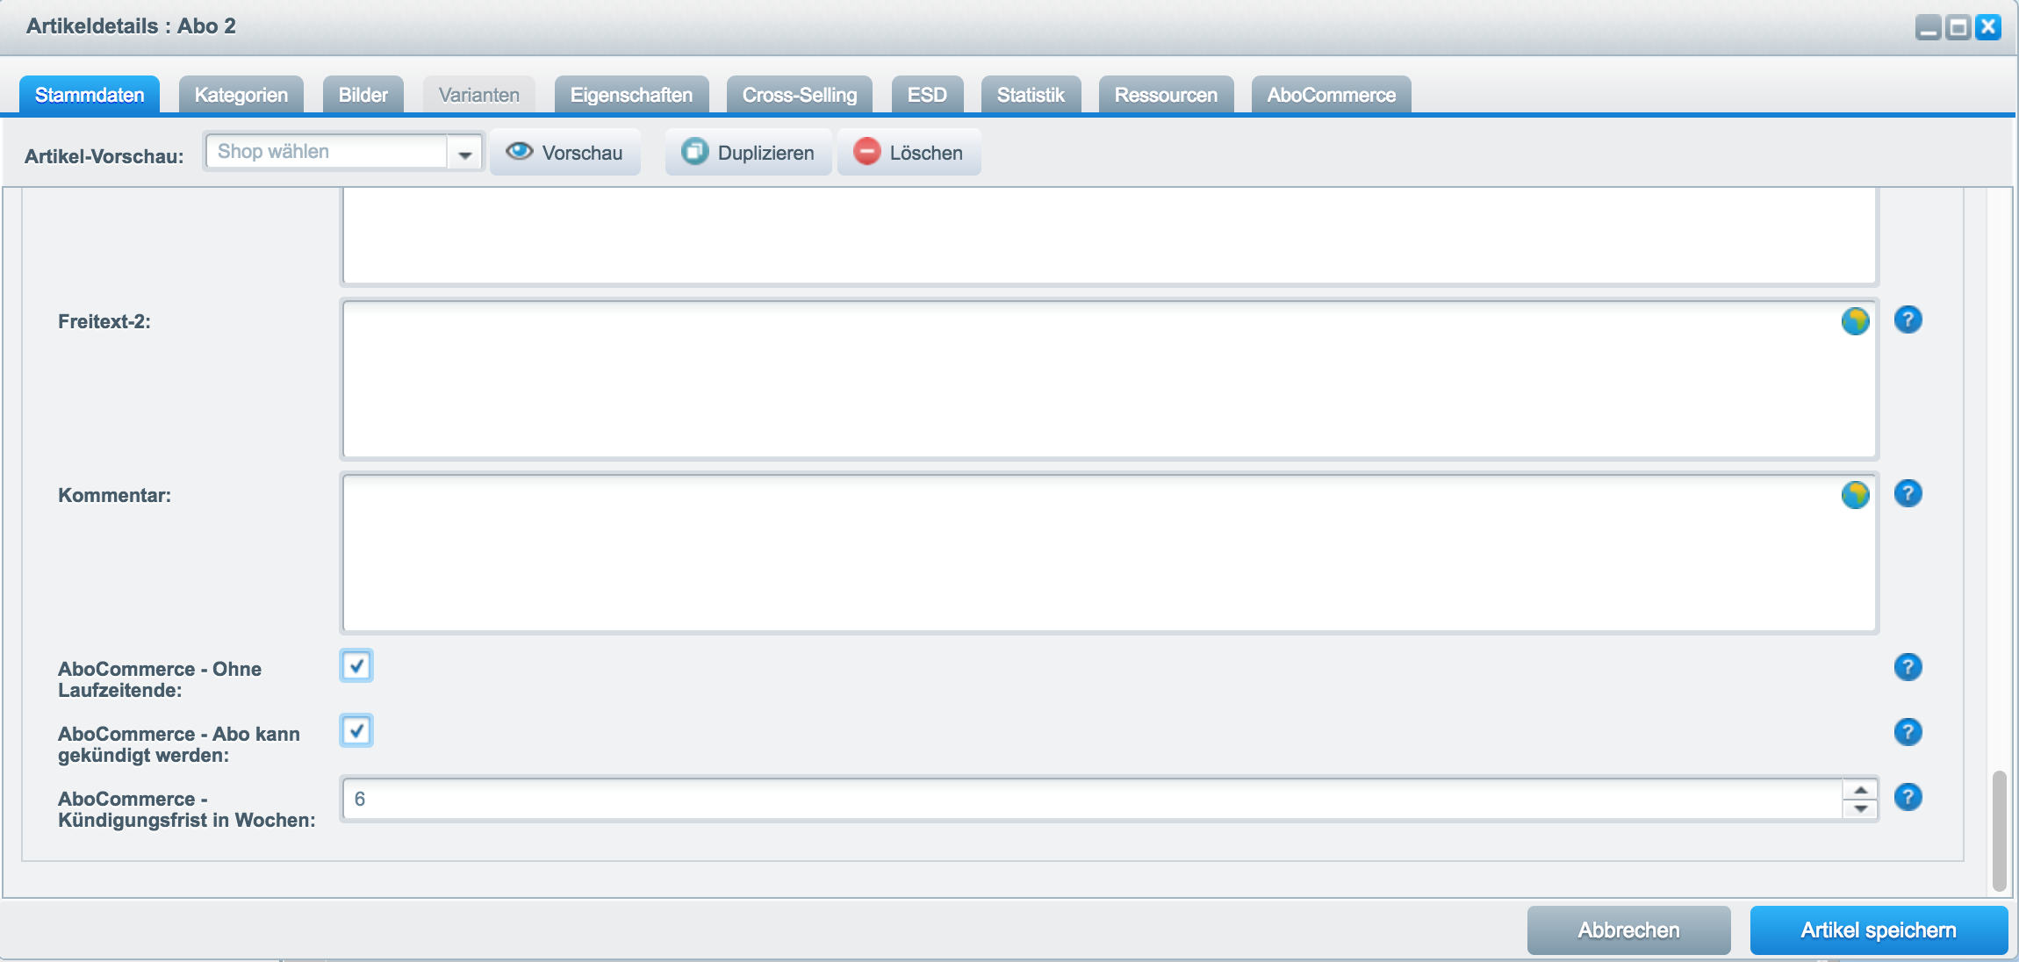Toggle Abo kann gekündigt werden checkbox
Viewport: 2019px width, 962px height.
click(356, 731)
